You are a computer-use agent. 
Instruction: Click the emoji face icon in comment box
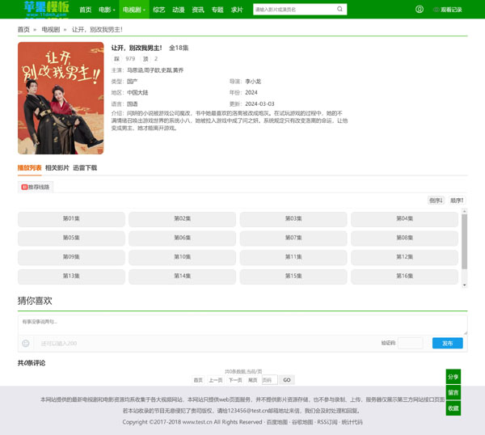26,344
